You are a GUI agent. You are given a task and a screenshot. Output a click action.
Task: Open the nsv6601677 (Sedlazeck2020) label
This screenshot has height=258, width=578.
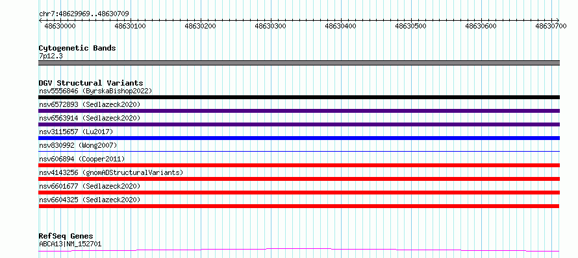click(x=90, y=186)
